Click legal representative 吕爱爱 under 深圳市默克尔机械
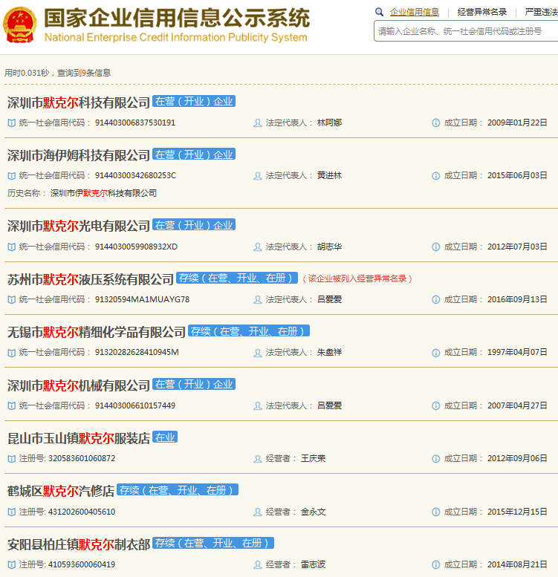The height and width of the screenshot is (577, 558). (329, 406)
